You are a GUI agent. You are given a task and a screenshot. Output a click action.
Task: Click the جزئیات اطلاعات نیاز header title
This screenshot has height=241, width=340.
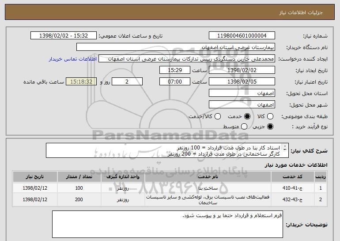301,12
